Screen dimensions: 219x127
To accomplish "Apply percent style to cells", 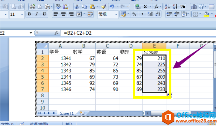I will (x=134, y=14).
